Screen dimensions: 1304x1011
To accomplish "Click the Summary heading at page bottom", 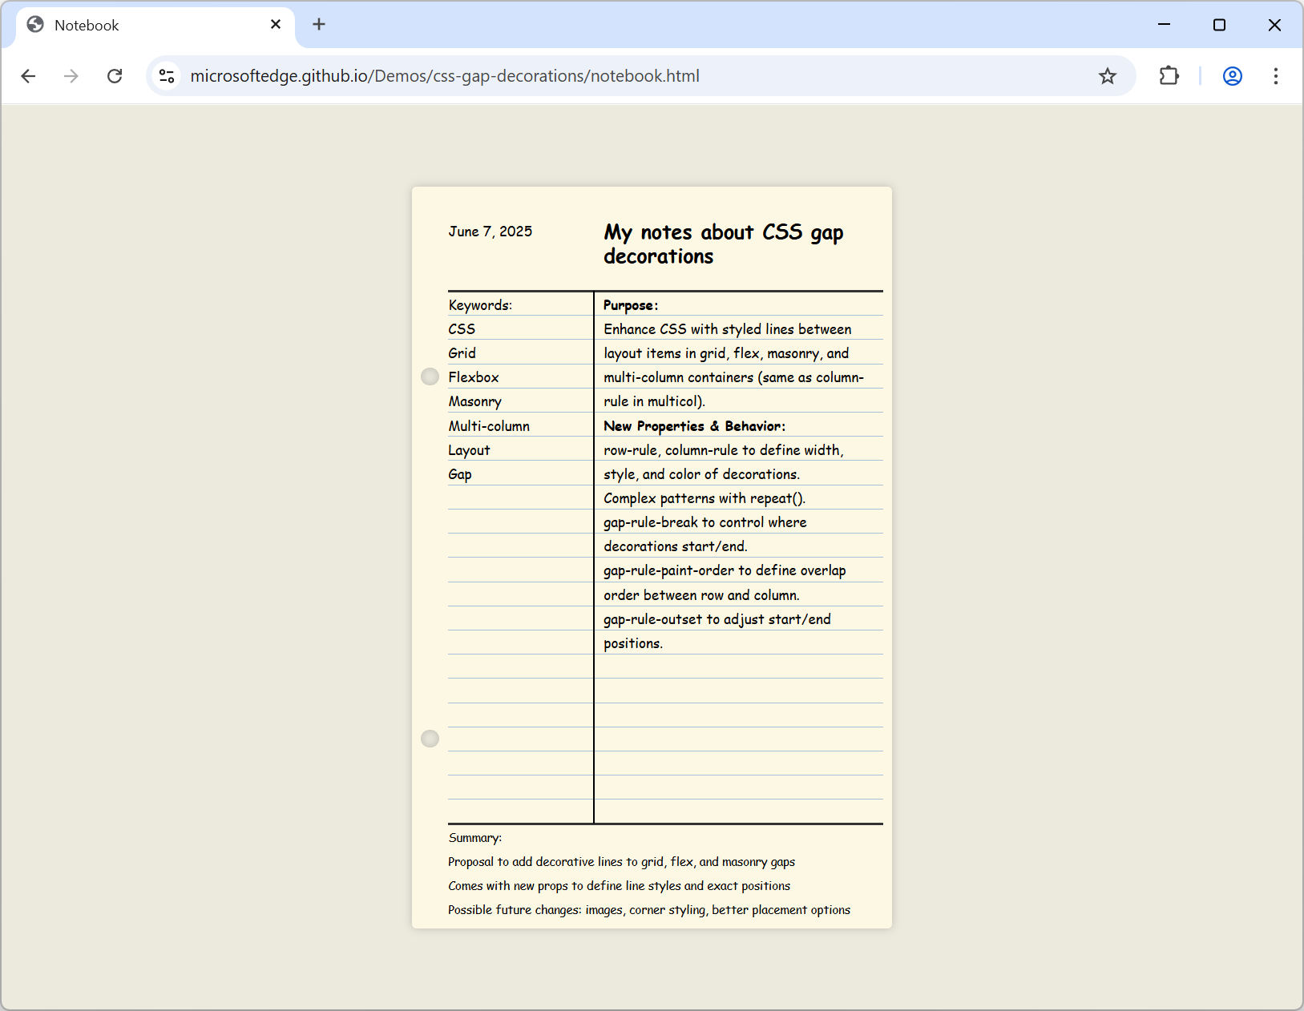I will pos(474,837).
